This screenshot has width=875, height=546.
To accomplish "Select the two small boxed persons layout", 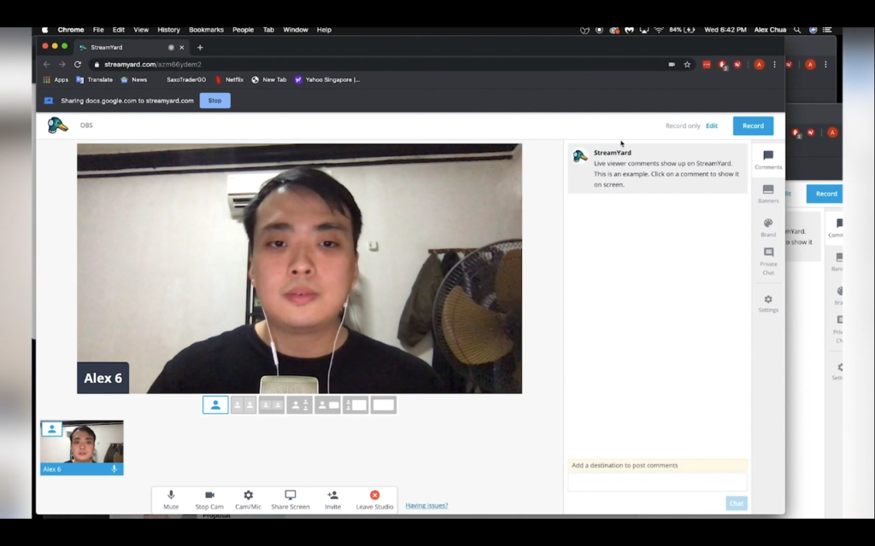I will [271, 405].
